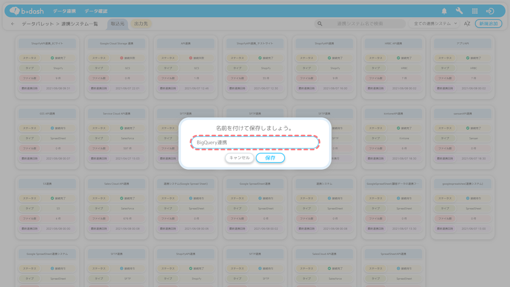
Task: Click the 連携システム(Google Spread Sheet) card title
Action: click(186, 184)
